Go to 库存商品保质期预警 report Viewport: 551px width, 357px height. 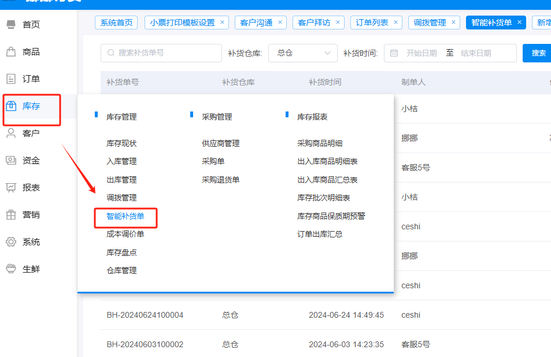[331, 216]
